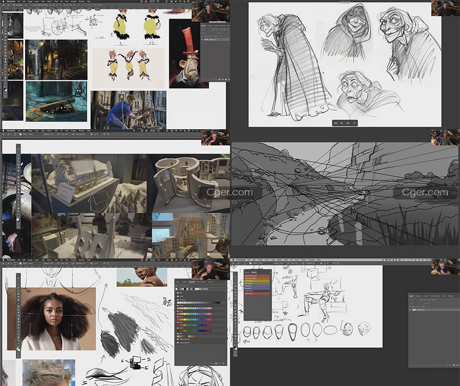The image size is (460, 386).
Task: Click the foreground color swatch in portrait study toolbar
Action: pos(18,348)
